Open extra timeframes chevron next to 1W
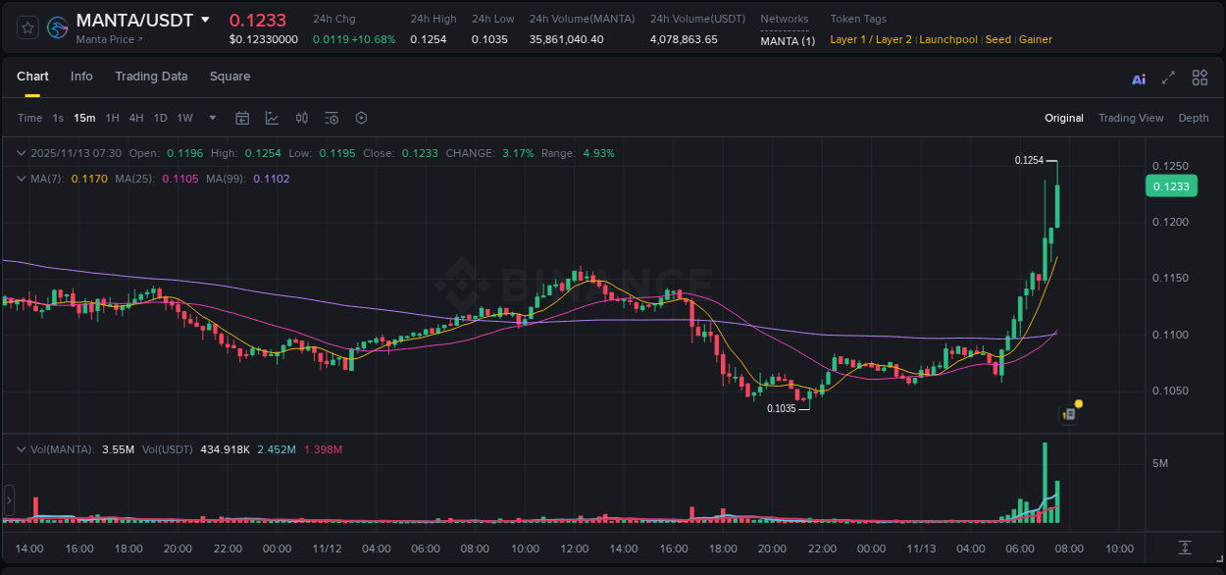The height and width of the screenshot is (575, 1226). coord(211,117)
